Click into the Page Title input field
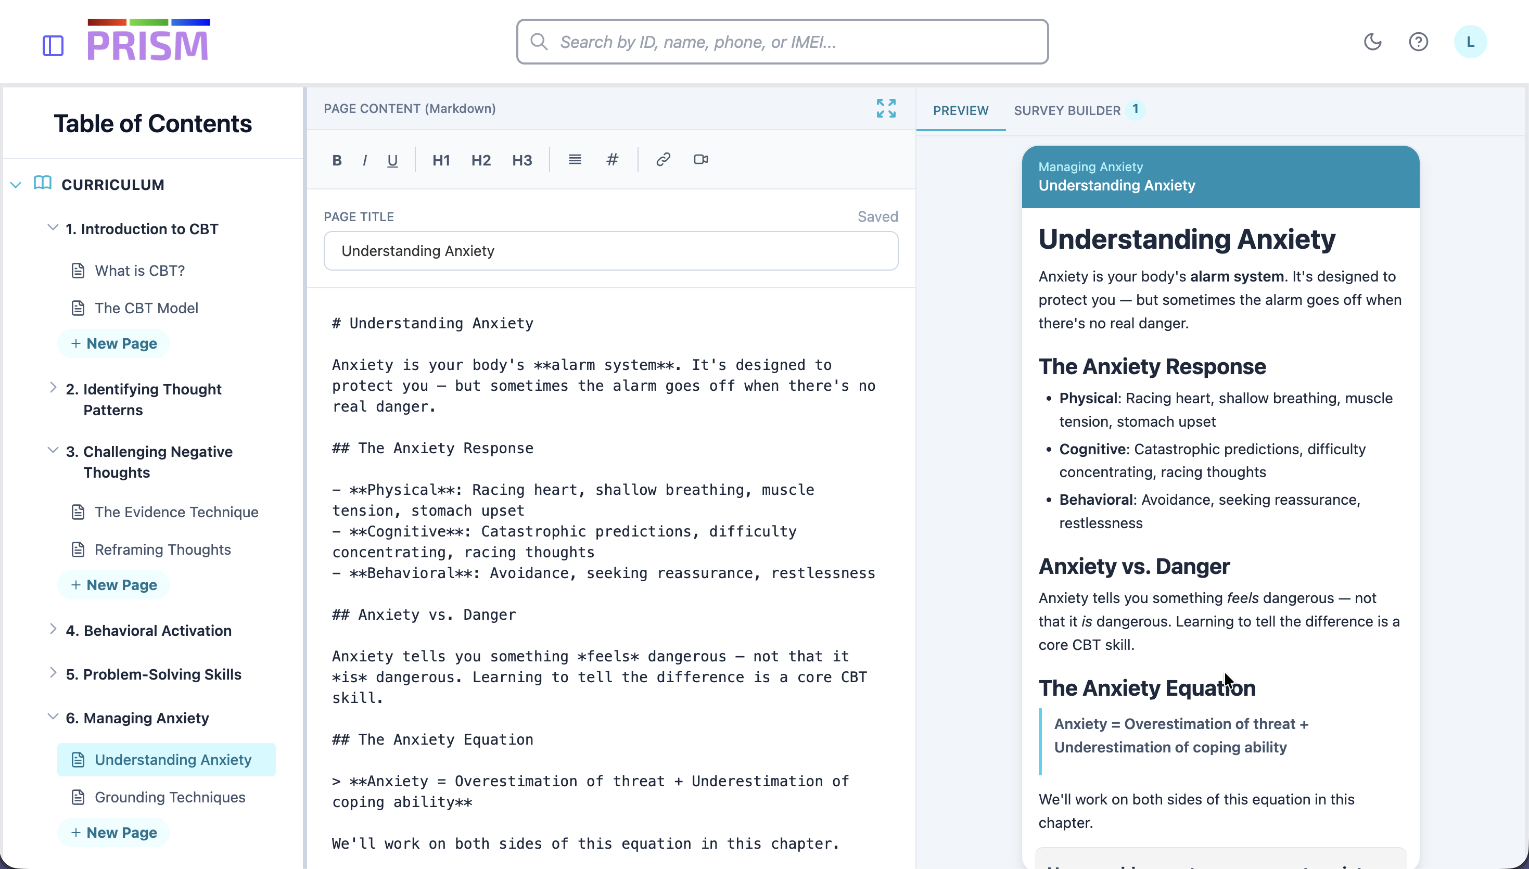The height and width of the screenshot is (869, 1529). point(610,251)
